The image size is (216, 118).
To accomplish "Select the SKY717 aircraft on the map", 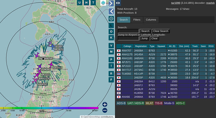I will [51, 65].
